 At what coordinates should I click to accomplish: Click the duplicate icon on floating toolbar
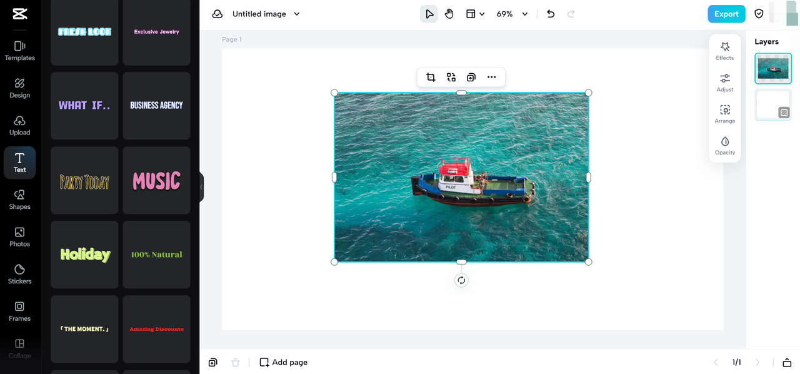(471, 77)
